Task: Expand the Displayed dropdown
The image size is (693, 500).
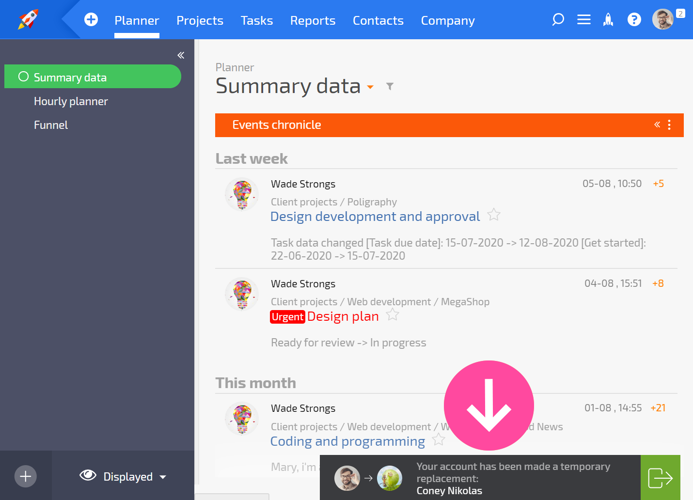Action: [x=135, y=477]
